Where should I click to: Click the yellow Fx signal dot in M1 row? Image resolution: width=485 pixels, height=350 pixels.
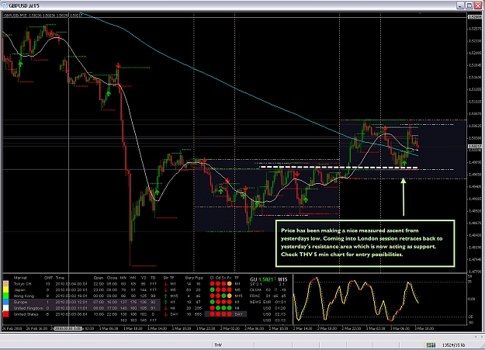pos(229,284)
